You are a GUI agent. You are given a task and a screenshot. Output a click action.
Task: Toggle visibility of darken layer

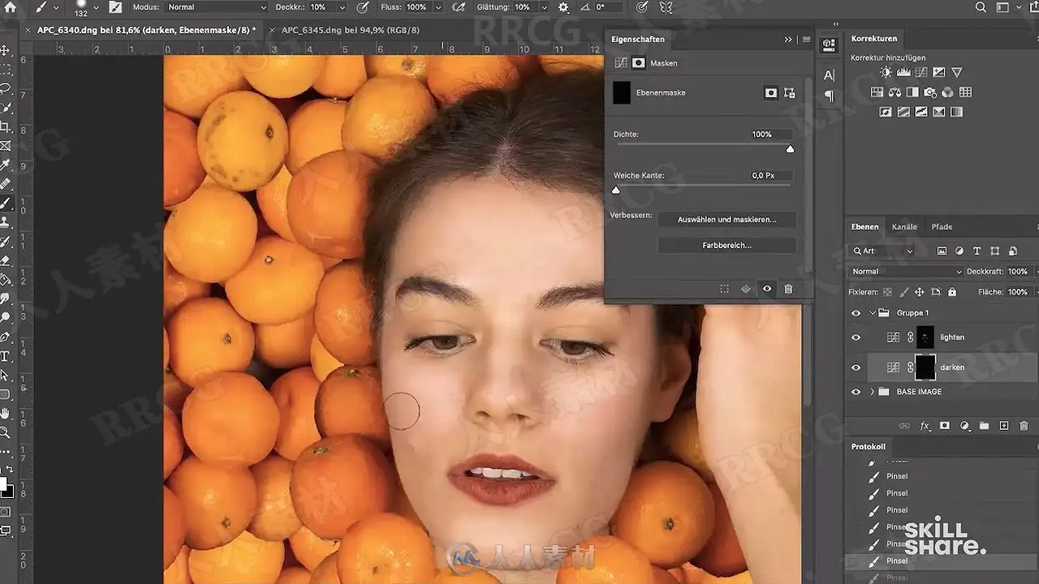[x=856, y=367]
